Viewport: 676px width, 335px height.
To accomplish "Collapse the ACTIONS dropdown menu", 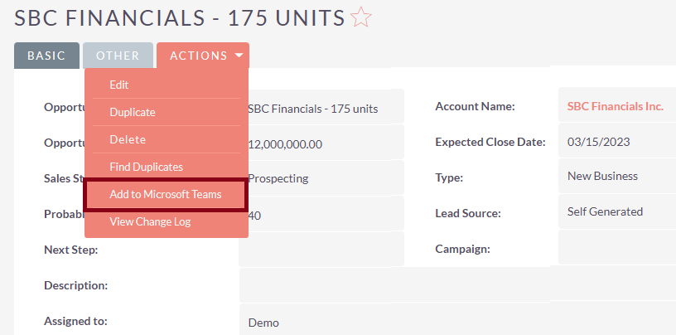I will (x=203, y=56).
